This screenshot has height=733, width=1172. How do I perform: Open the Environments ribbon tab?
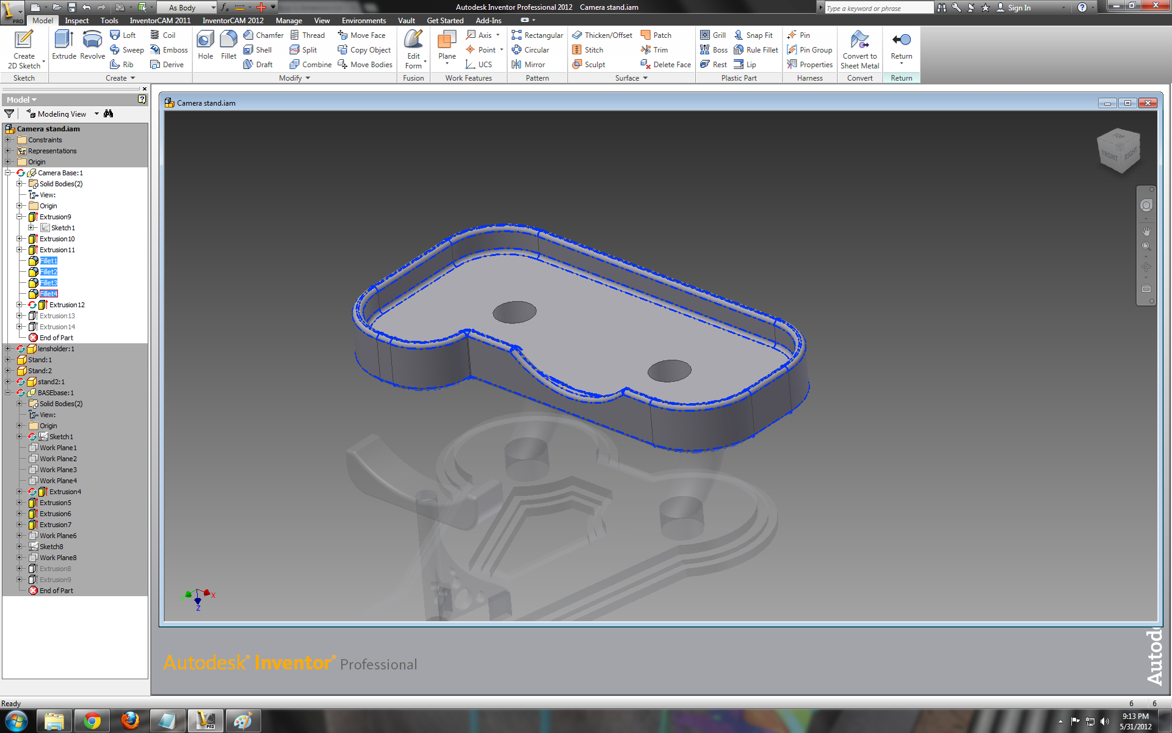coord(364,20)
